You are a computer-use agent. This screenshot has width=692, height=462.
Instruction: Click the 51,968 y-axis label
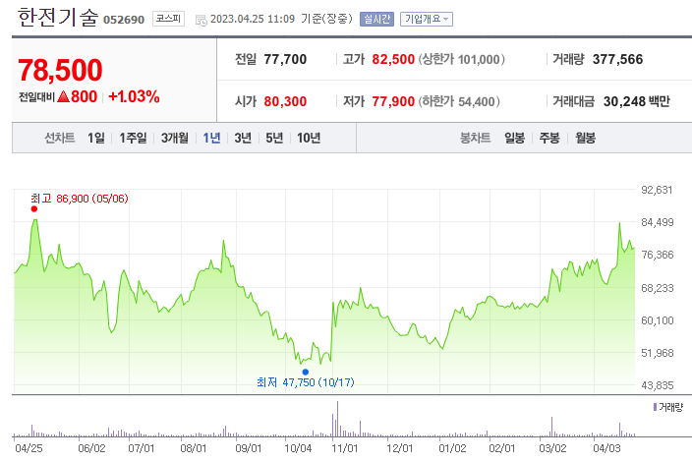click(x=658, y=353)
